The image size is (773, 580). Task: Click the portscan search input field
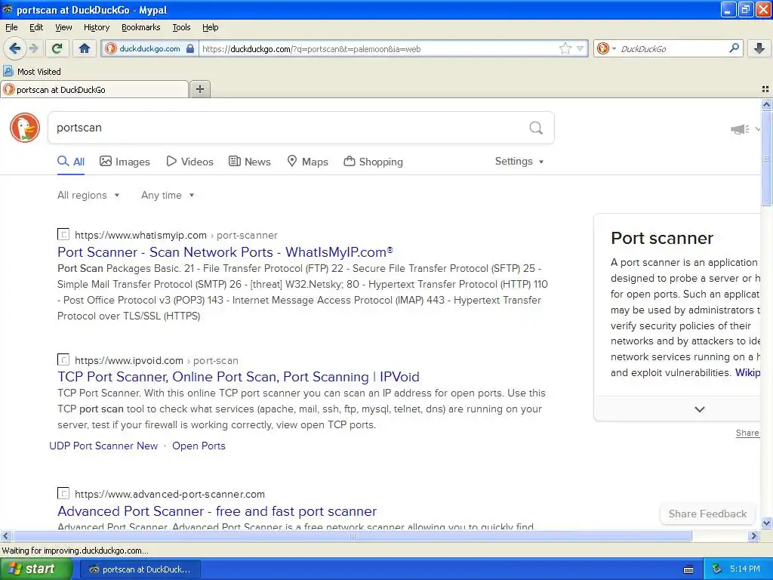288,128
